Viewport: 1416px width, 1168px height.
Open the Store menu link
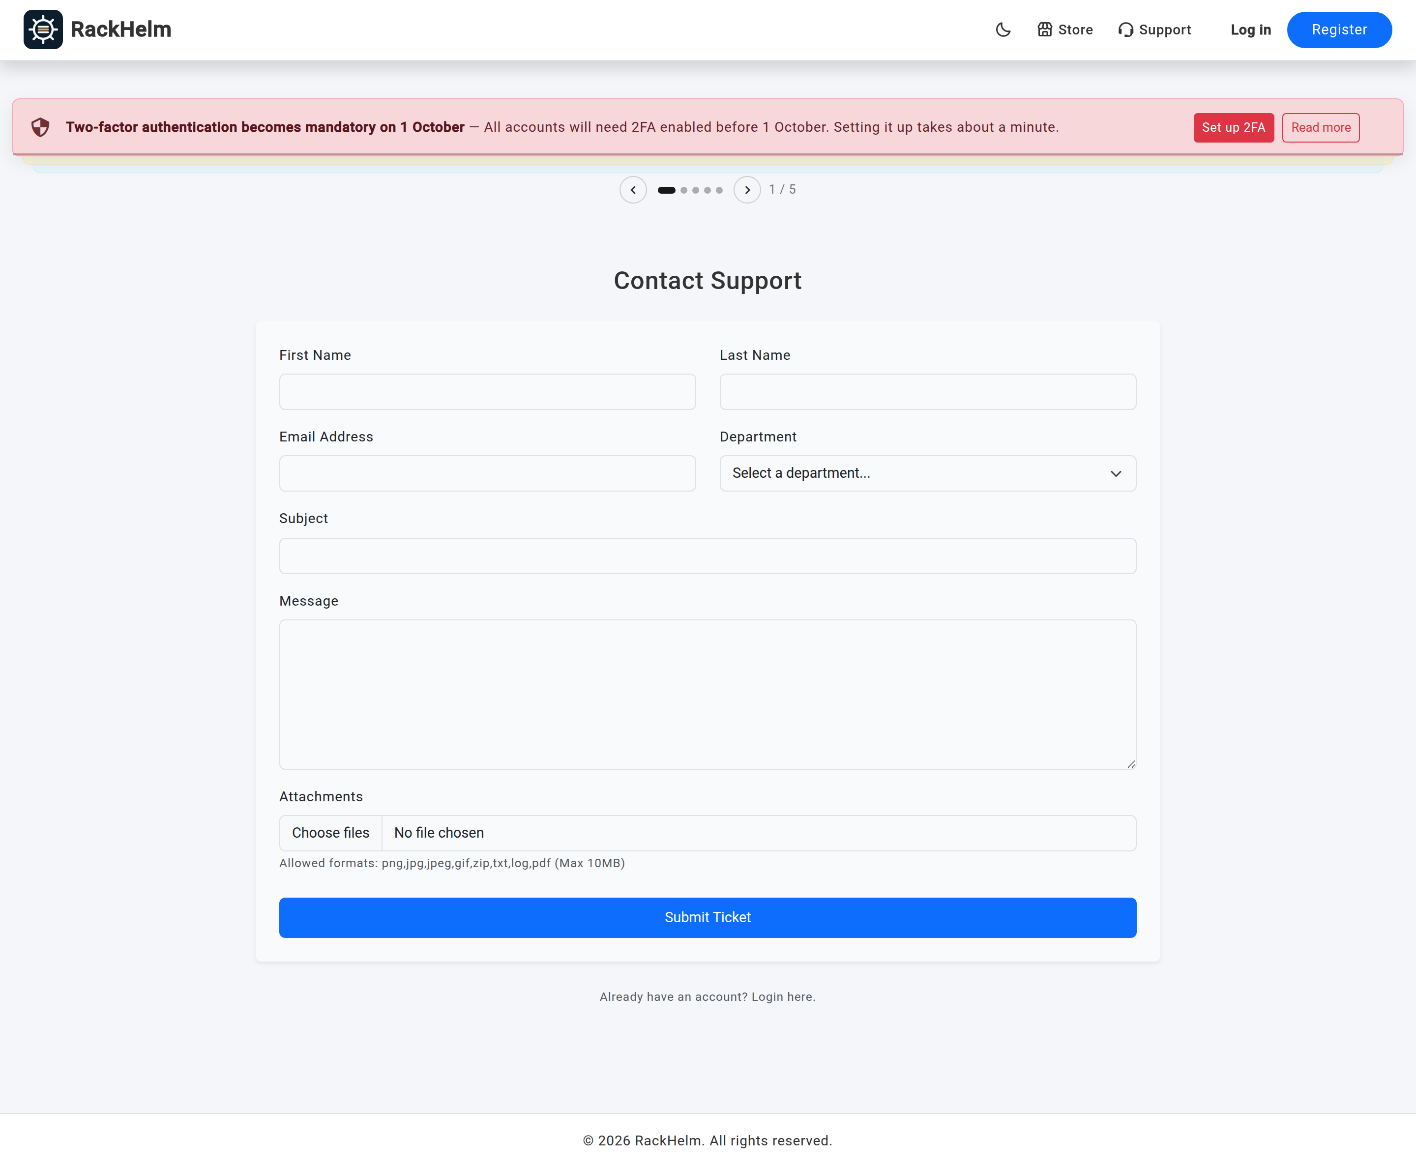tap(1064, 29)
